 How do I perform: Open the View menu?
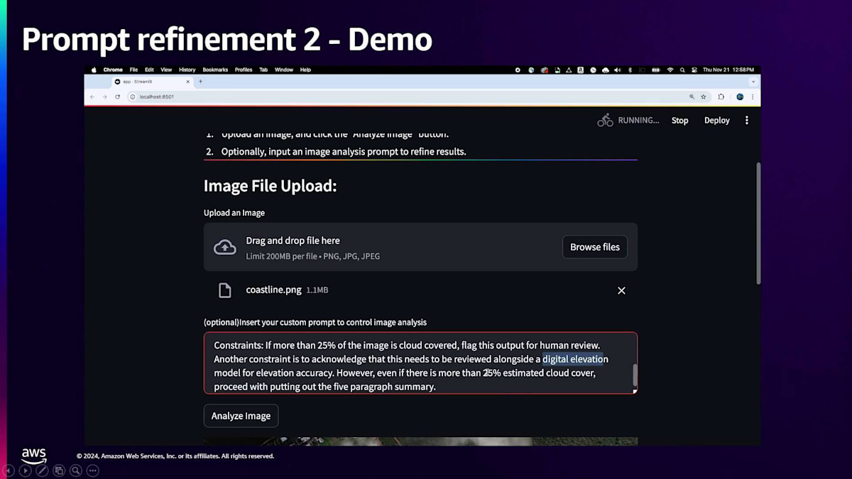166,70
